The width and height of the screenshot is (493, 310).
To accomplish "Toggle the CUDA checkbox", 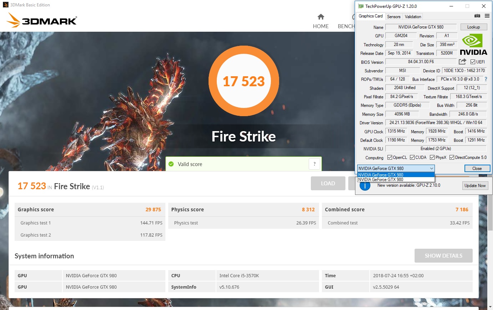I will coord(412,157).
